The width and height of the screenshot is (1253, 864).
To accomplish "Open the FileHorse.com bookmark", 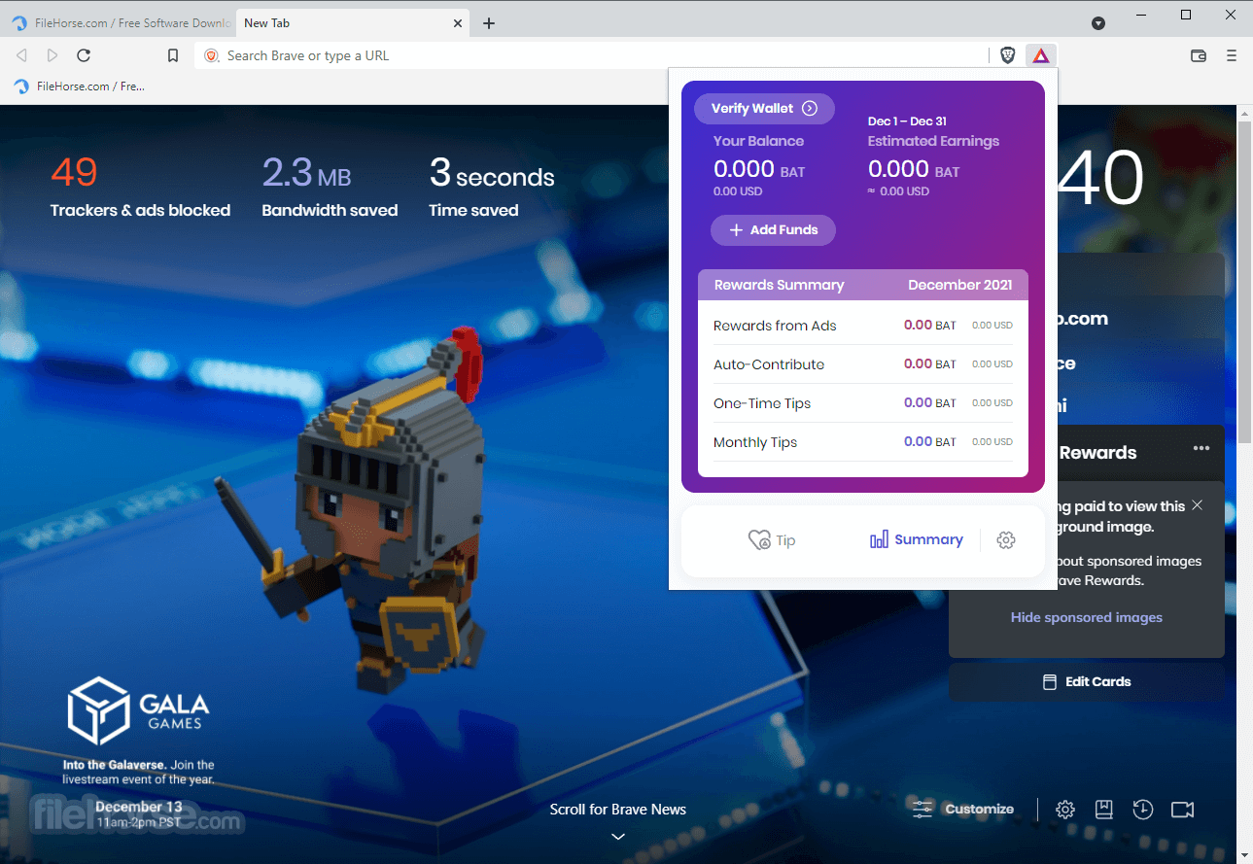I will [80, 86].
